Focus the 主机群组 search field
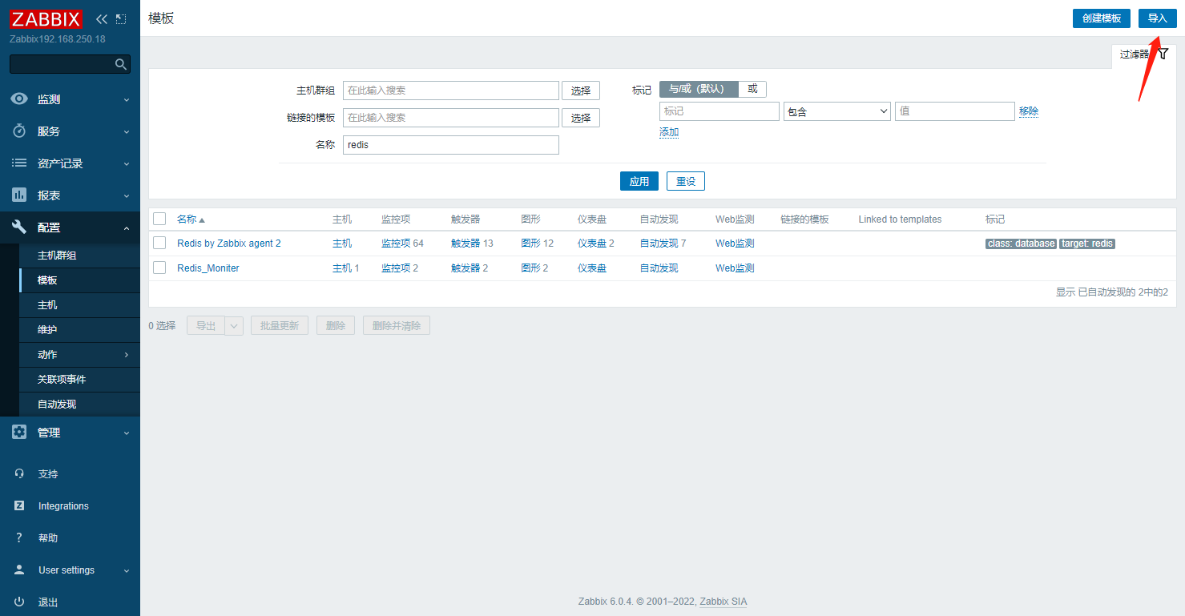The image size is (1185, 616). [451, 91]
